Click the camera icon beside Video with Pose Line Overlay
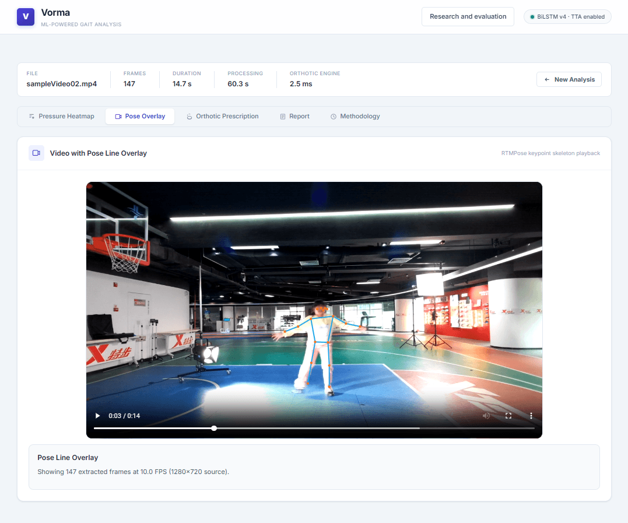The image size is (628, 523). coord(37,153)
